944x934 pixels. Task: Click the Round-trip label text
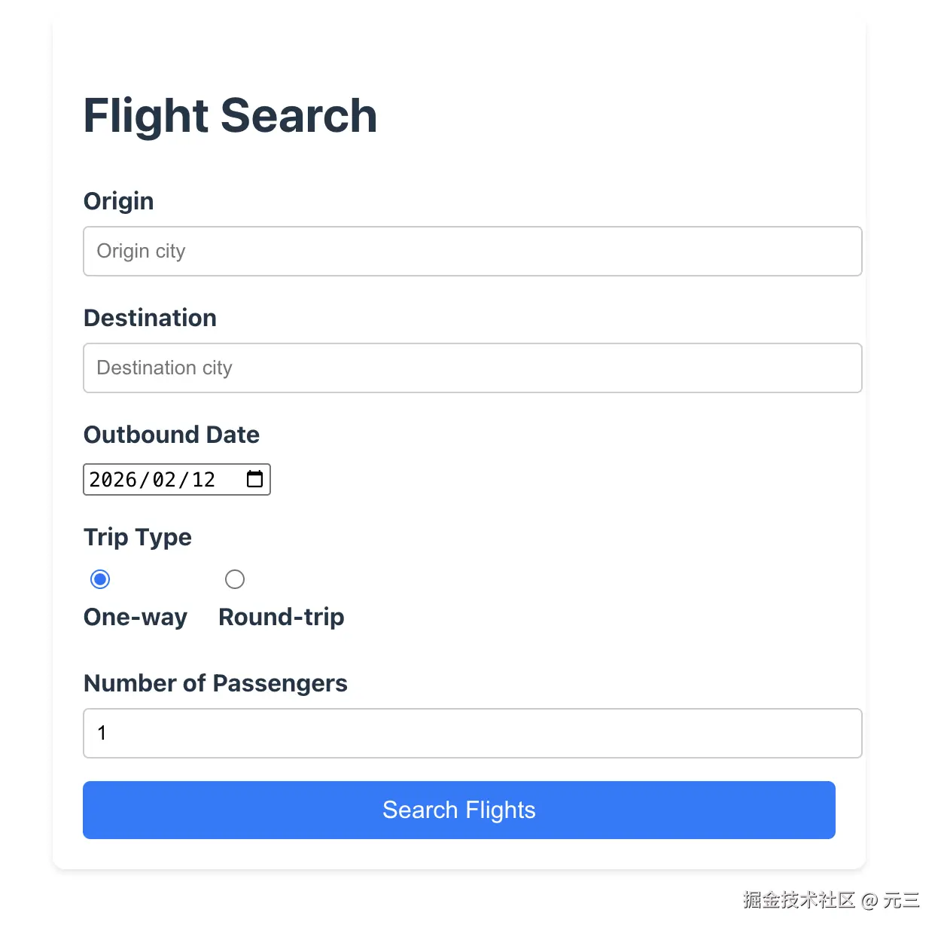[x=281, y=617]
